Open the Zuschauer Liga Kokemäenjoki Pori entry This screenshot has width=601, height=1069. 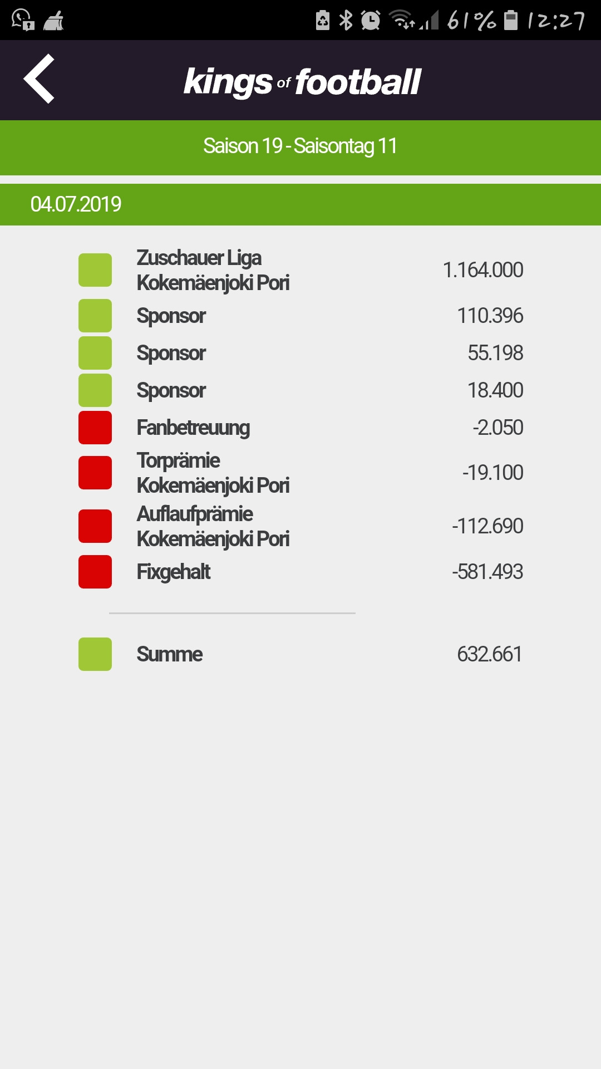(300, 270)
